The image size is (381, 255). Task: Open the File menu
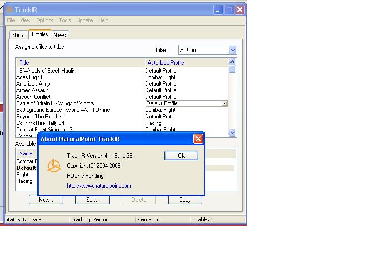(x=11, y=20)
